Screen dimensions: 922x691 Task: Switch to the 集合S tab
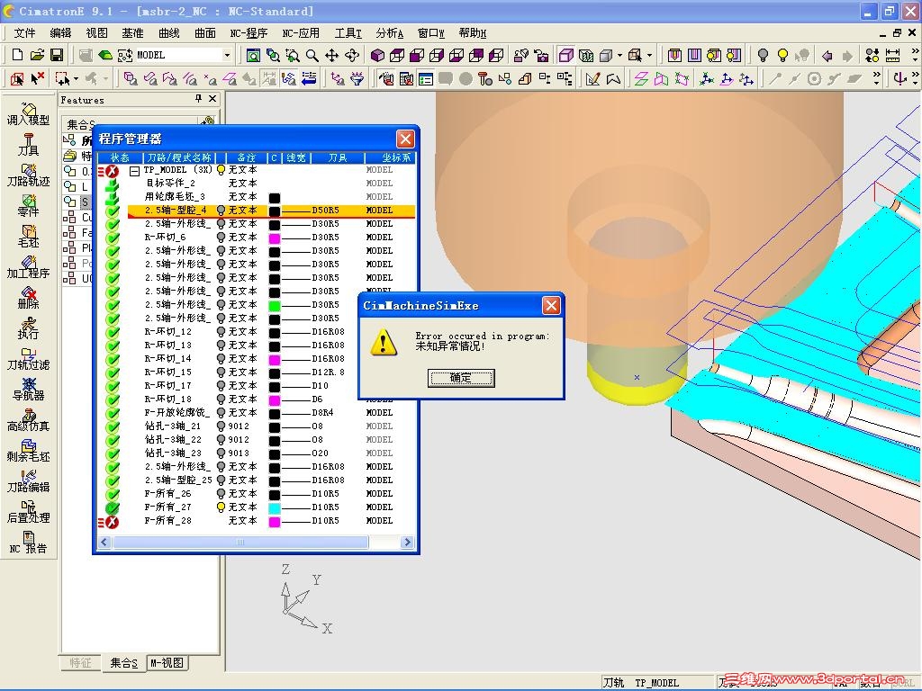coord(123,663)
